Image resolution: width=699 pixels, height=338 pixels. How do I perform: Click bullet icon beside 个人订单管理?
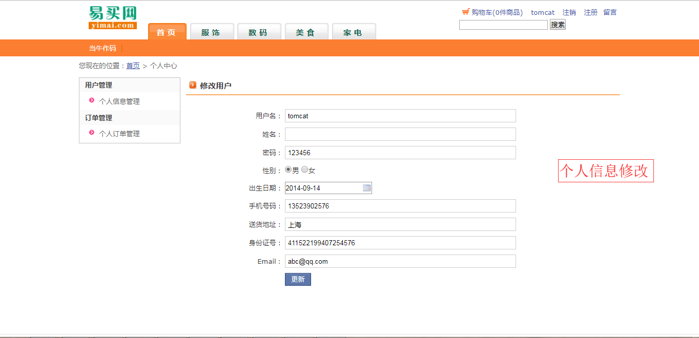click(x=92, y=133)
